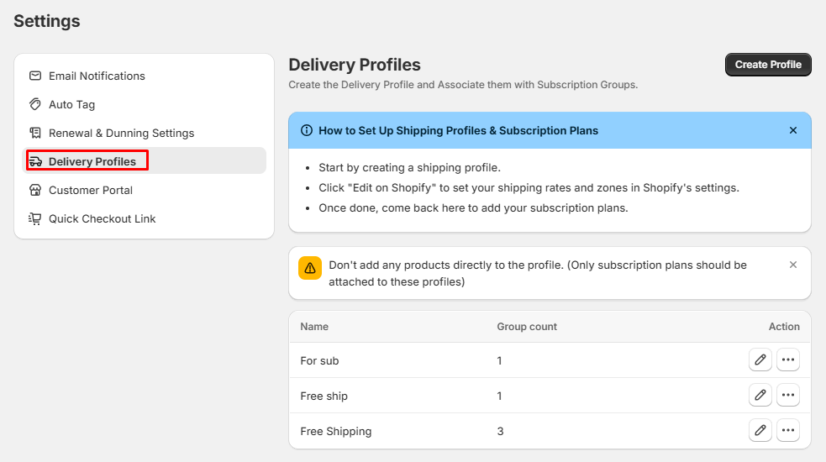Click the cart icon beside Quick Checkout Link
The height and width of the screenshot is (462, 826).
35,218
